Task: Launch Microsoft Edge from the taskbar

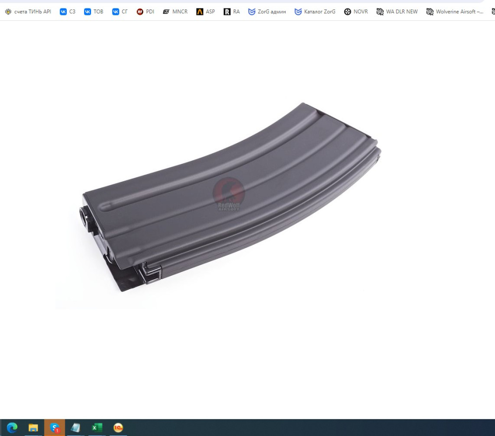Action: click(12, 428)
